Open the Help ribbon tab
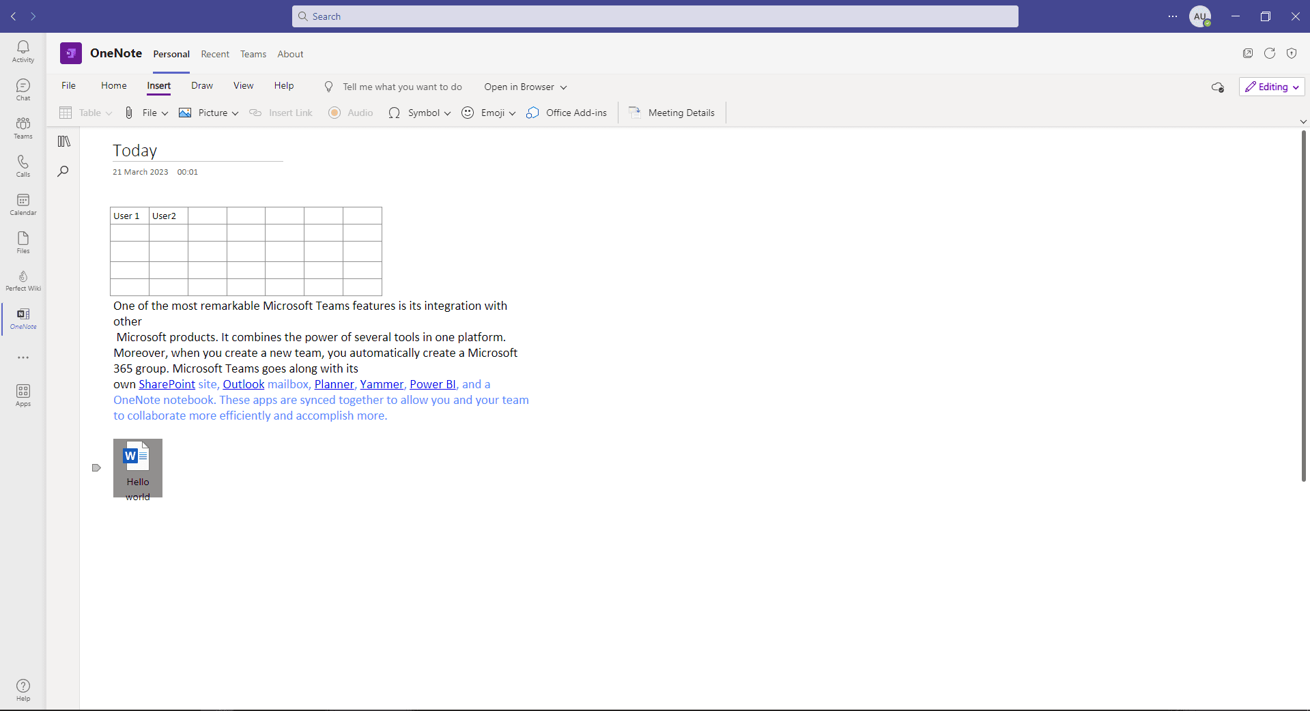Image resolution: width=1310 pixels, height=711 pixels. point(284,85)
